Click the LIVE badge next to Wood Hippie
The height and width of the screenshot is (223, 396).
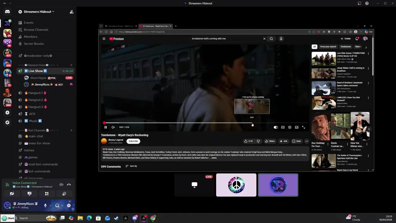pyautogui.click(x=69, y=78)
